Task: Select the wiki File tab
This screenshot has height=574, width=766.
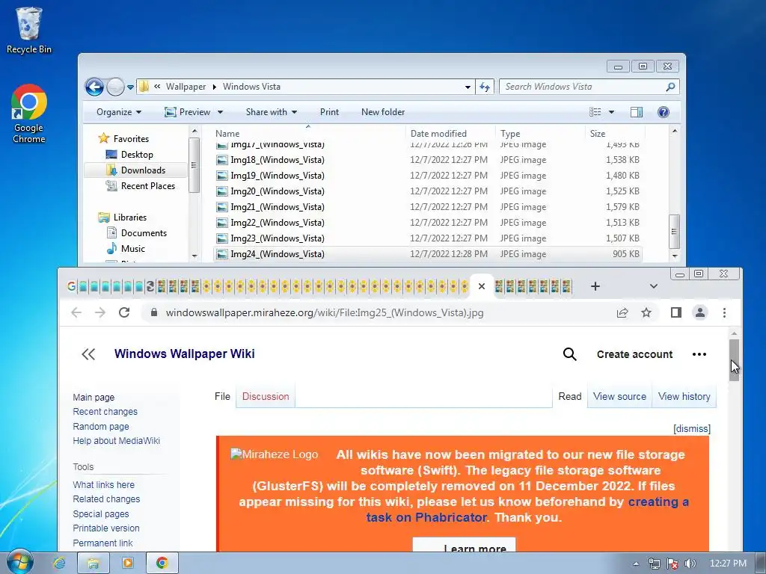Action: 222,396
